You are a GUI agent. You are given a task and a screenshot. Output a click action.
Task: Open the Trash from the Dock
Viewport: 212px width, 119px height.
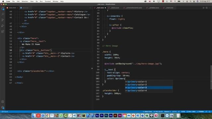click(178, 115)
